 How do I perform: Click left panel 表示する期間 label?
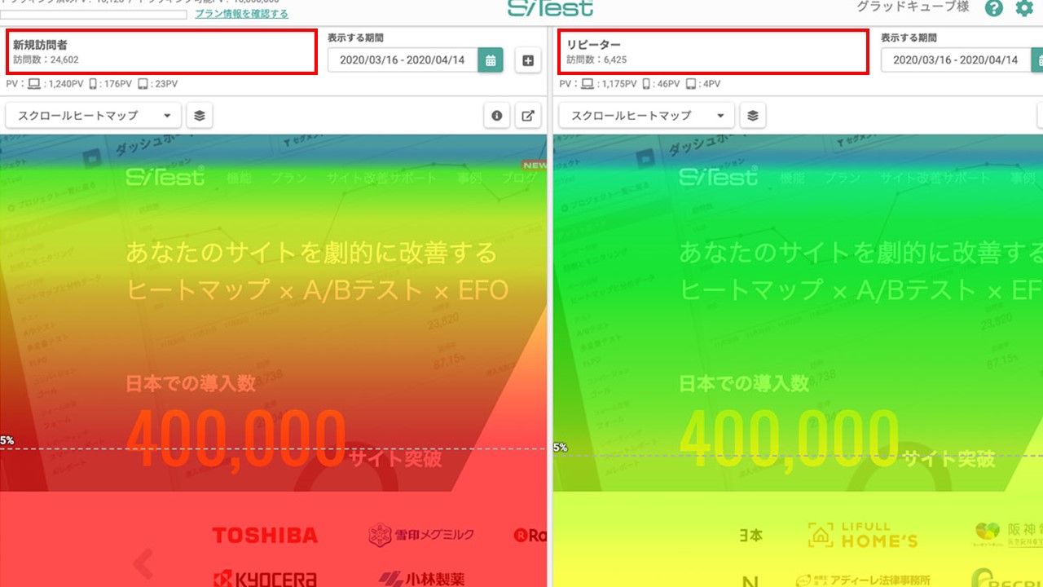355,38
